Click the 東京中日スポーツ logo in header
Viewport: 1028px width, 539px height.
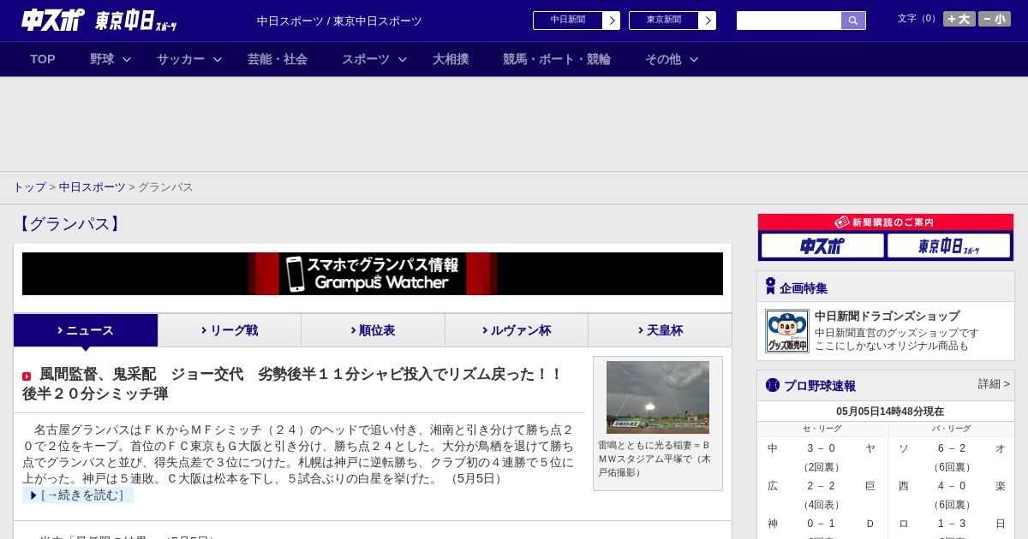point(136,21)
